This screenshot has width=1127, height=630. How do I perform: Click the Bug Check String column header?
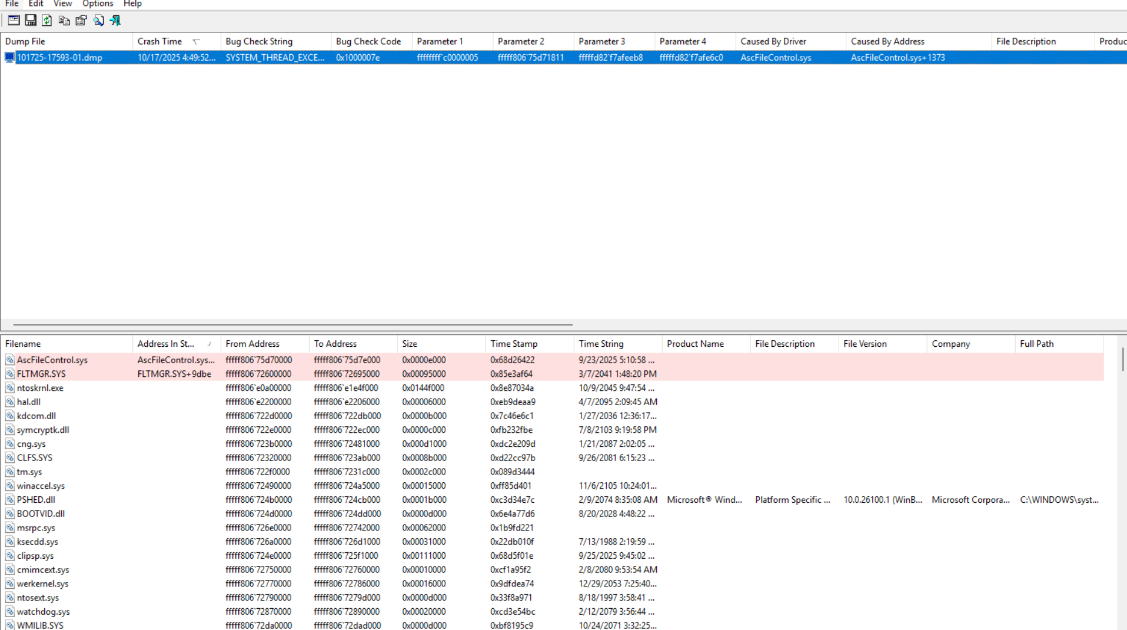[259, 41]
